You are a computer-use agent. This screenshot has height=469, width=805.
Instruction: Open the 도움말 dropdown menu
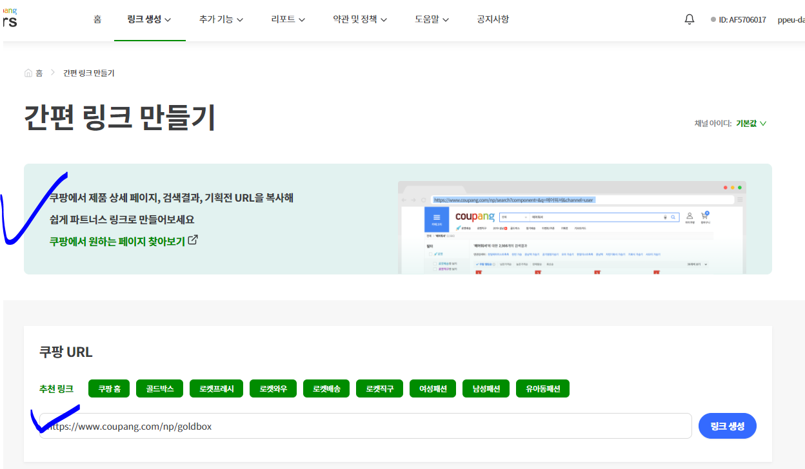(x=432, y=19)
